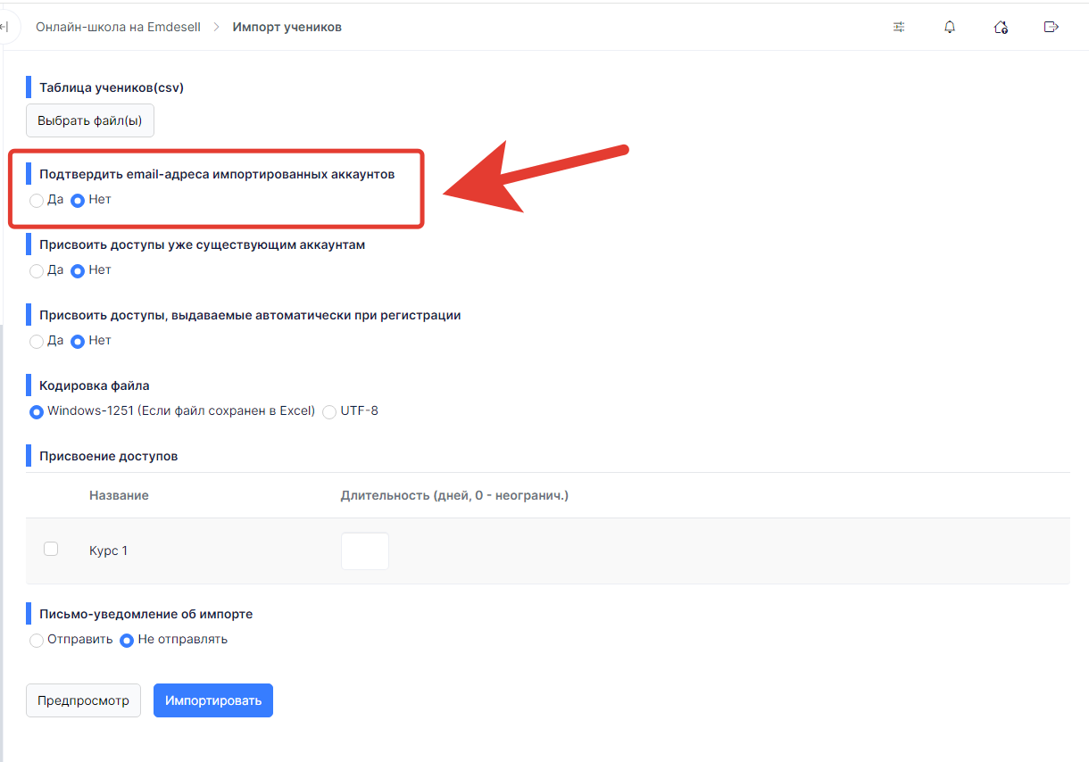Click the breadcrumb chevron separator
This screenshot has height=762, width=1089.
click(x=217, y=27)
